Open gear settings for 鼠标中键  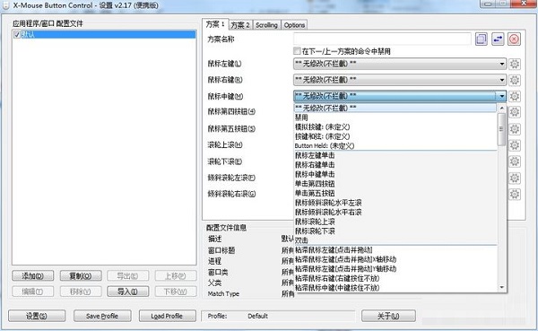point(515,96)
